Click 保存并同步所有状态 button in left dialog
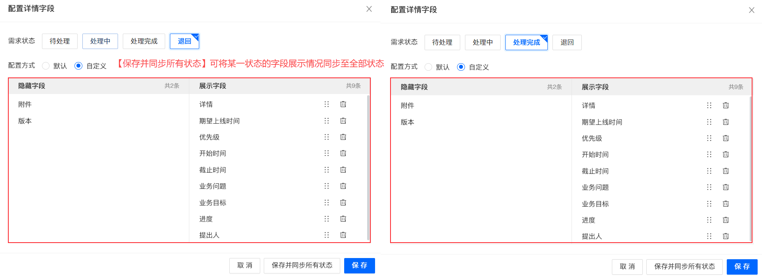This screenshot has width=762, height=277. tap(302, 266)
